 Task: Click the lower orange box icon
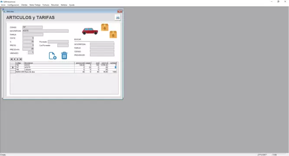pos(113,34)
